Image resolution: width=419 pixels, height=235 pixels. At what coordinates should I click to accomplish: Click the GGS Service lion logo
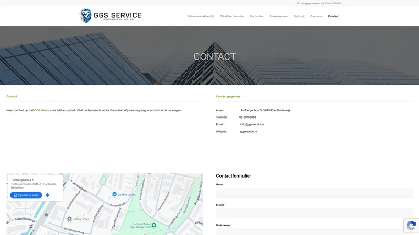[x=111, y=16]
